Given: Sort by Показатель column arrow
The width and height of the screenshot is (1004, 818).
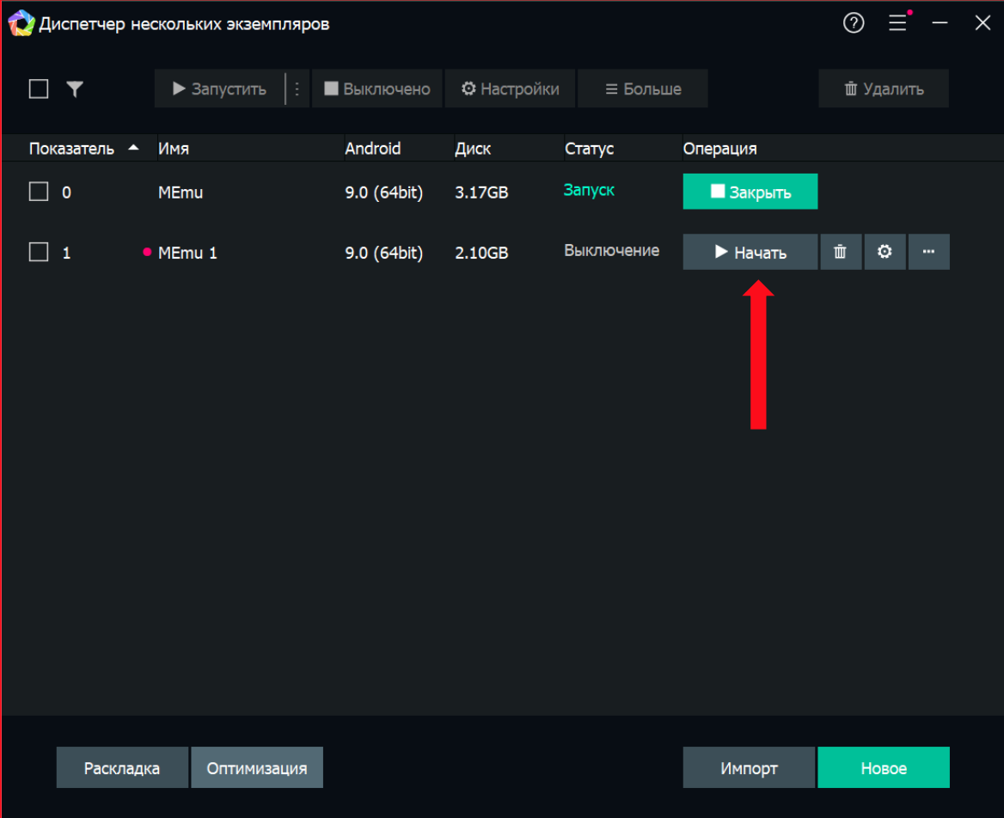Looking at the screenshot, I should (x=133, y=148).
